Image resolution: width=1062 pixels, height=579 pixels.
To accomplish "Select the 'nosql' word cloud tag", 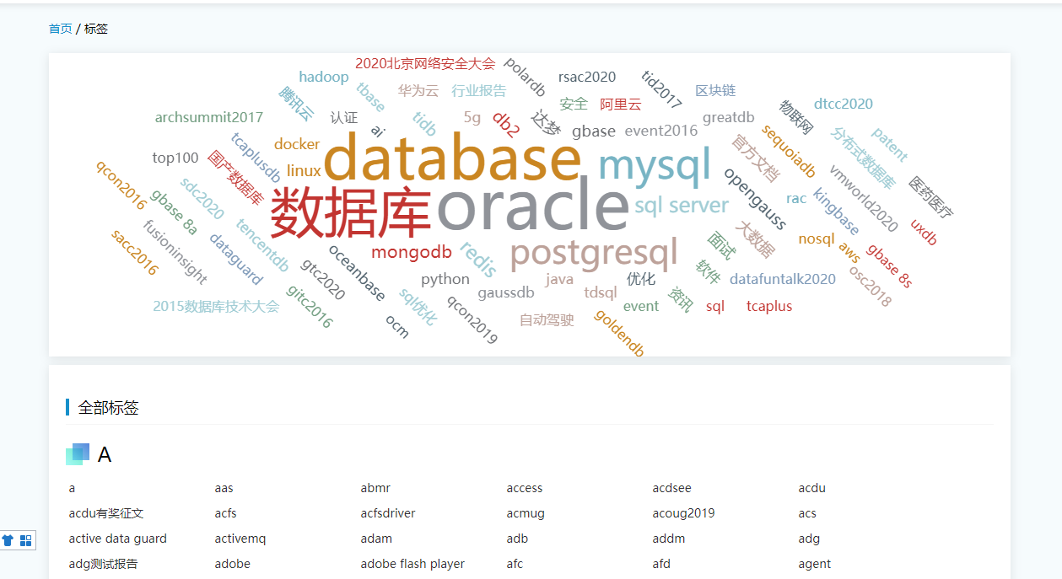I will pos(817,239).
